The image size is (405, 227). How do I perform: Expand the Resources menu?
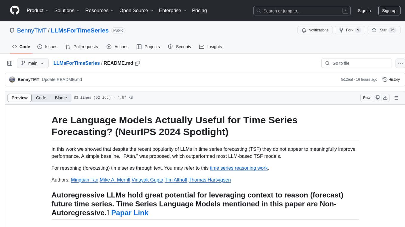point(99,10)
